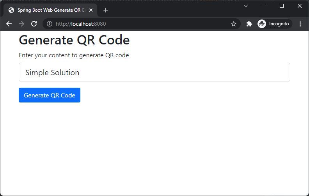Click the blue Generate QR Code button

50,95
